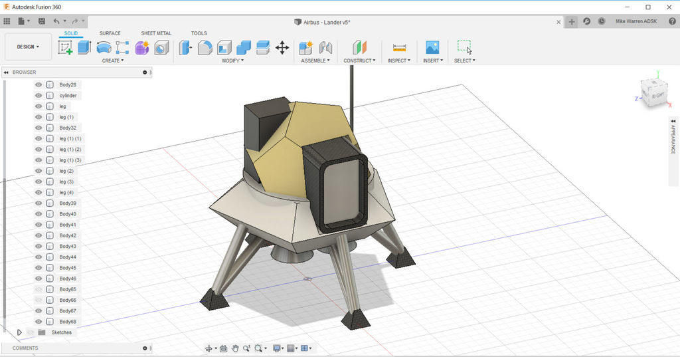Toggle visibility of leg (2)
Image resolution: width=680 pixels, height=357 pixels.
39,171
